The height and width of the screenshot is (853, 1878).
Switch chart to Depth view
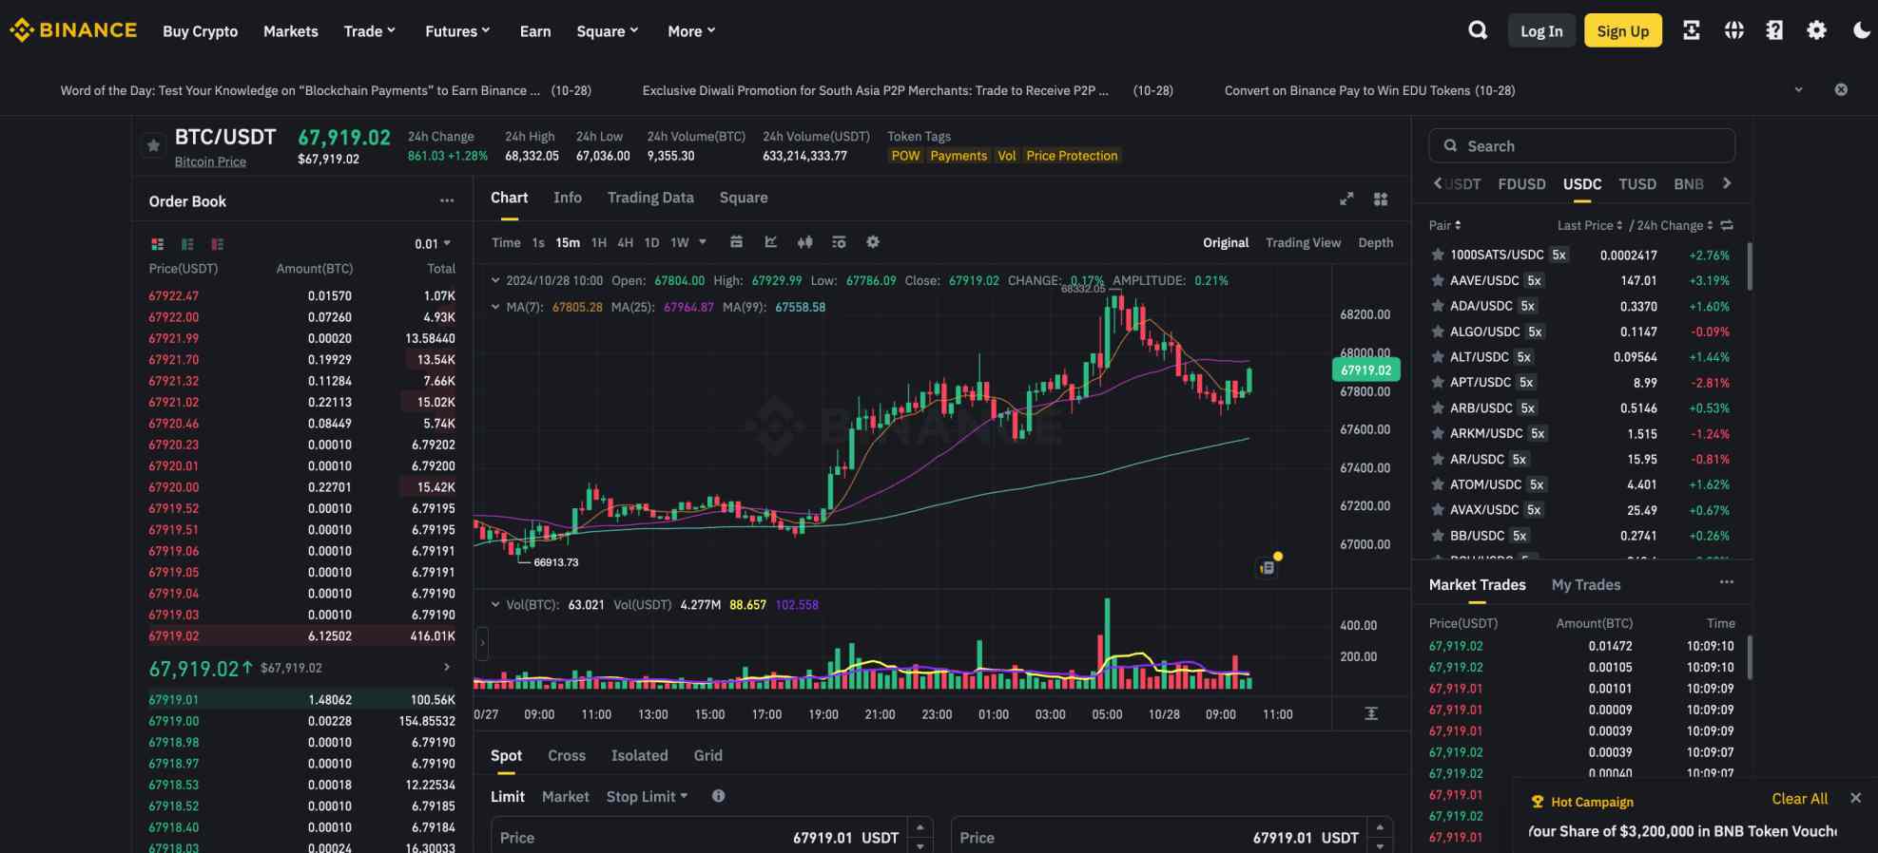1375,243
